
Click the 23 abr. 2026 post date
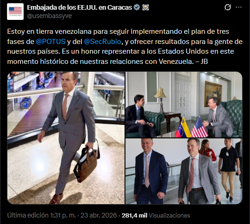coord(99,215)
